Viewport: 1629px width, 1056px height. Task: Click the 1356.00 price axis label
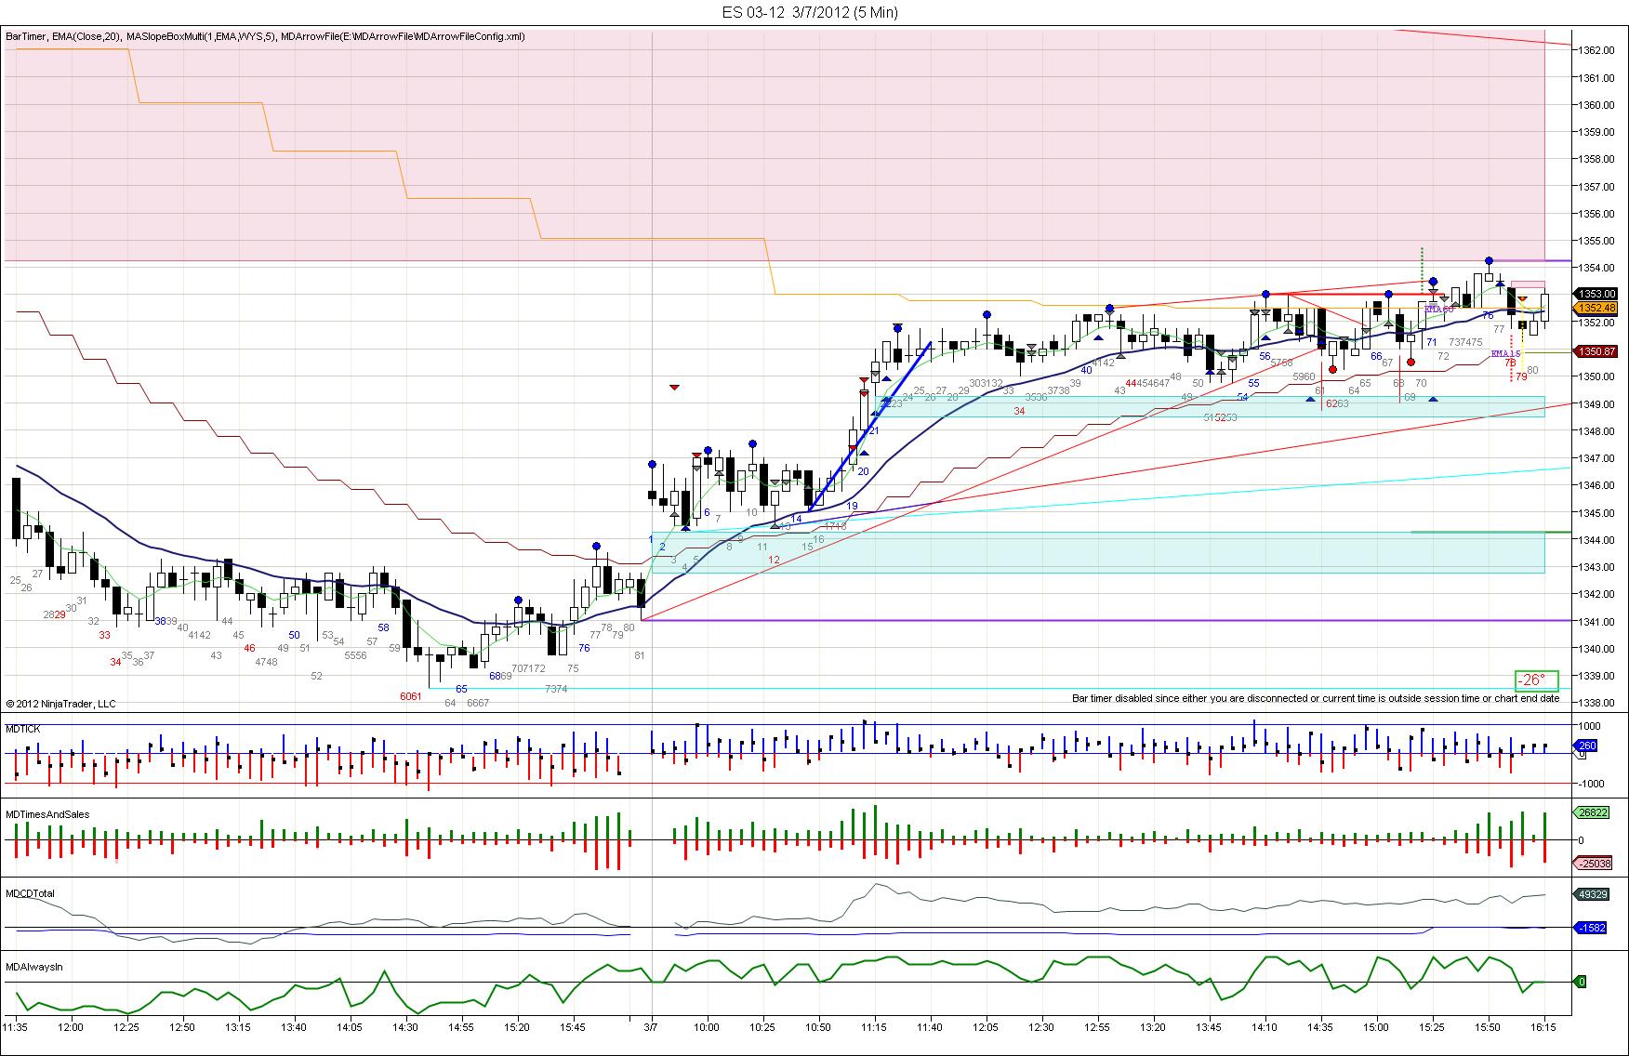tap(1596, 213)
